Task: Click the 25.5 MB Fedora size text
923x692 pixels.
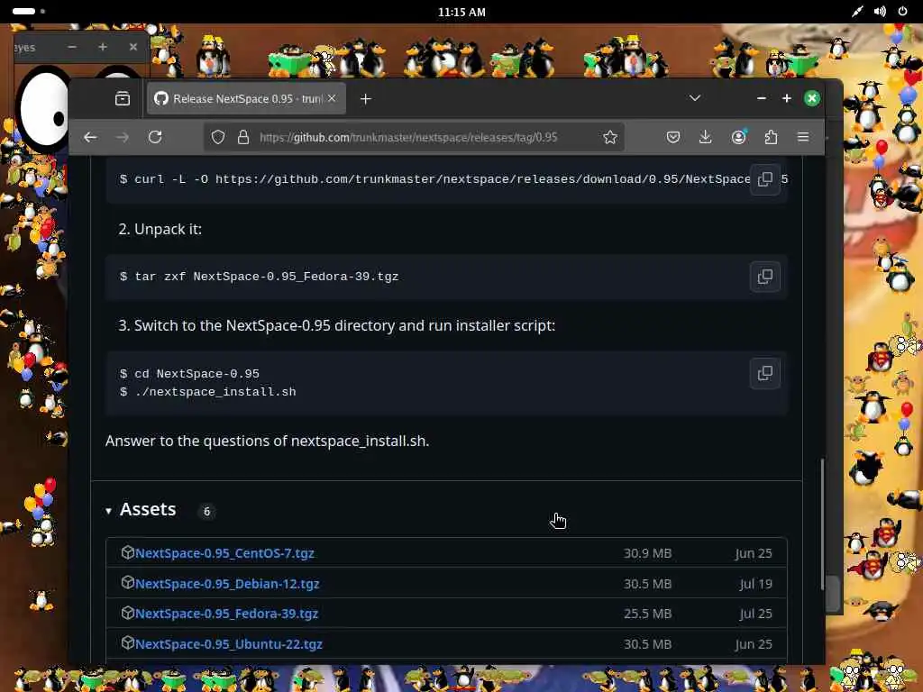Action: click(x=647, y=613)
